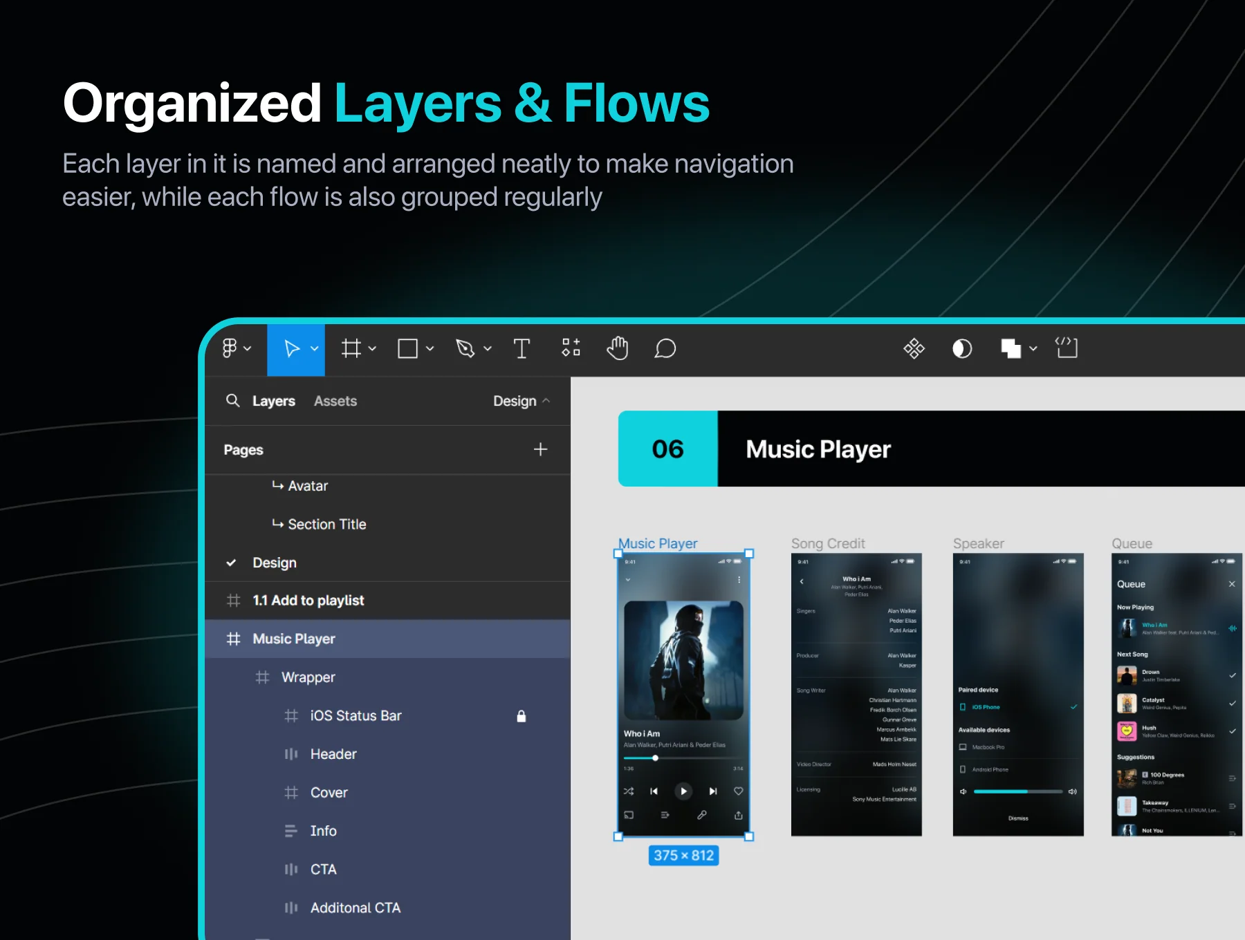Screen dimensions: 1245x940
Task: Select the Song Credit screen thumbnail
Action: point(856,695)
